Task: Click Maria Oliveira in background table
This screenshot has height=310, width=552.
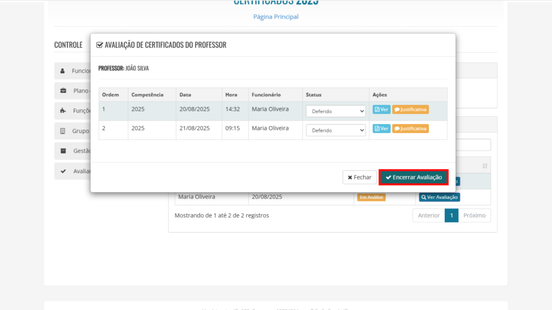Action: 196,197
